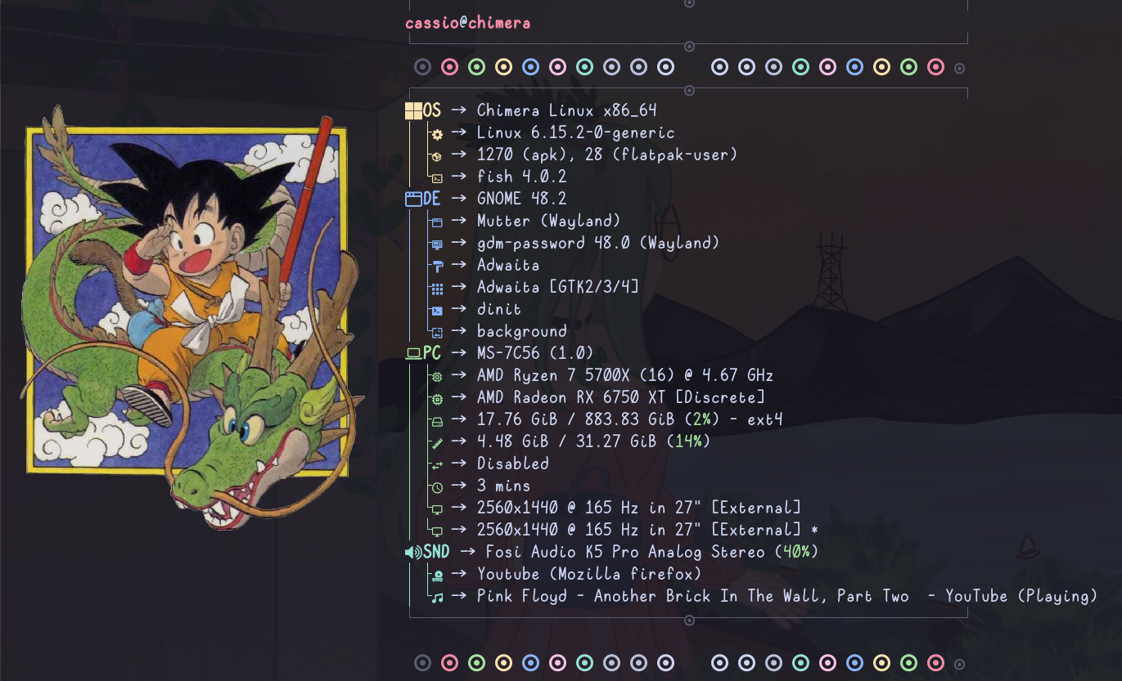Click the OS grid icon beside the OS label
The image size is (1122, 681).
pos(414,110)
